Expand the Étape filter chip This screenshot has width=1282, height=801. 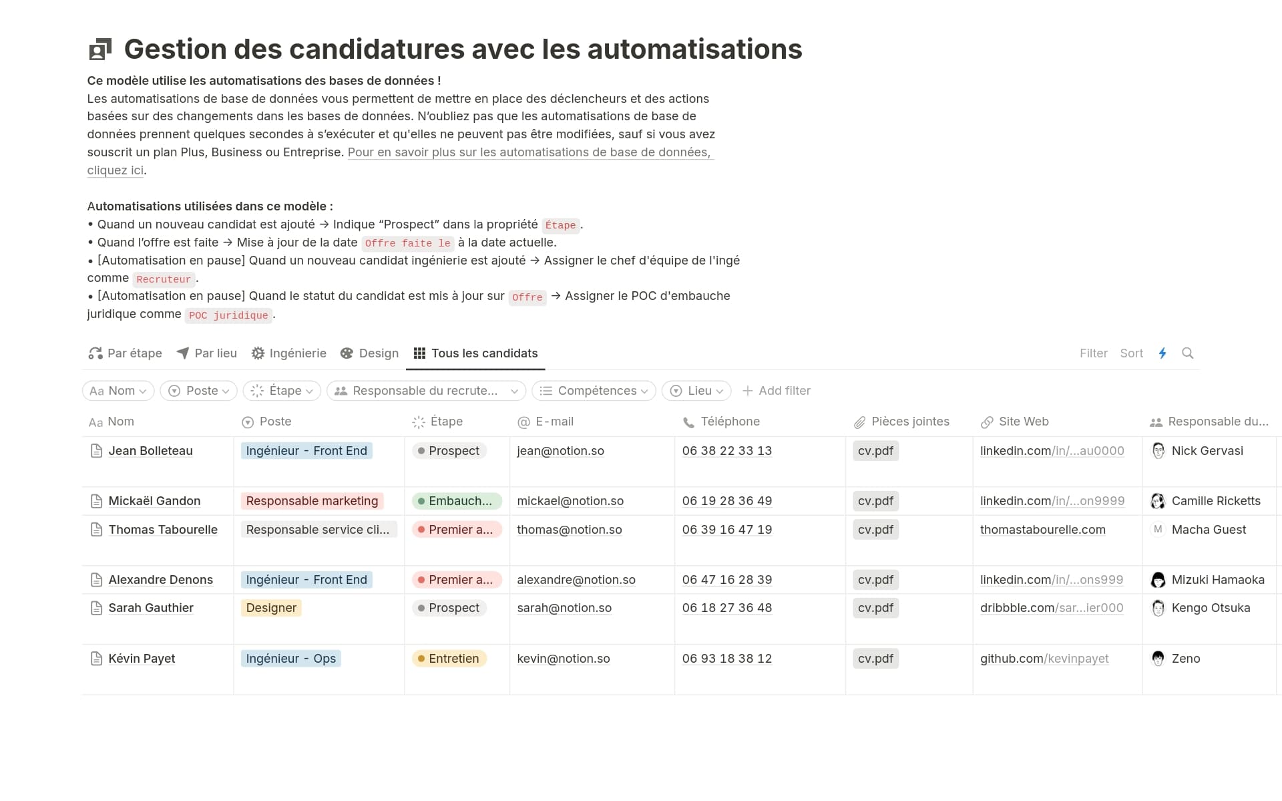(x=282, y=391)
